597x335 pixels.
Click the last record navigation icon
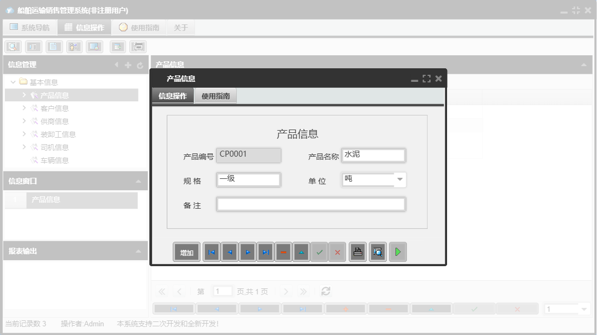point(265,252)
